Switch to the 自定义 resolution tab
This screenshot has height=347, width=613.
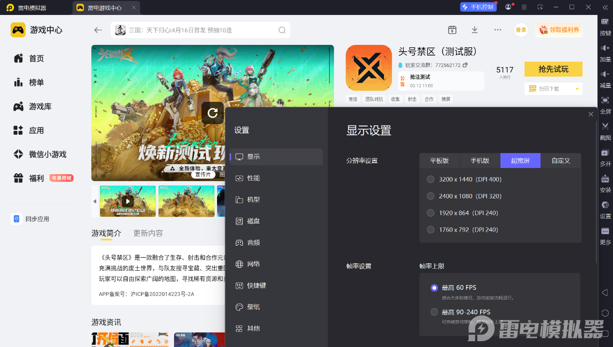(561, 160)
